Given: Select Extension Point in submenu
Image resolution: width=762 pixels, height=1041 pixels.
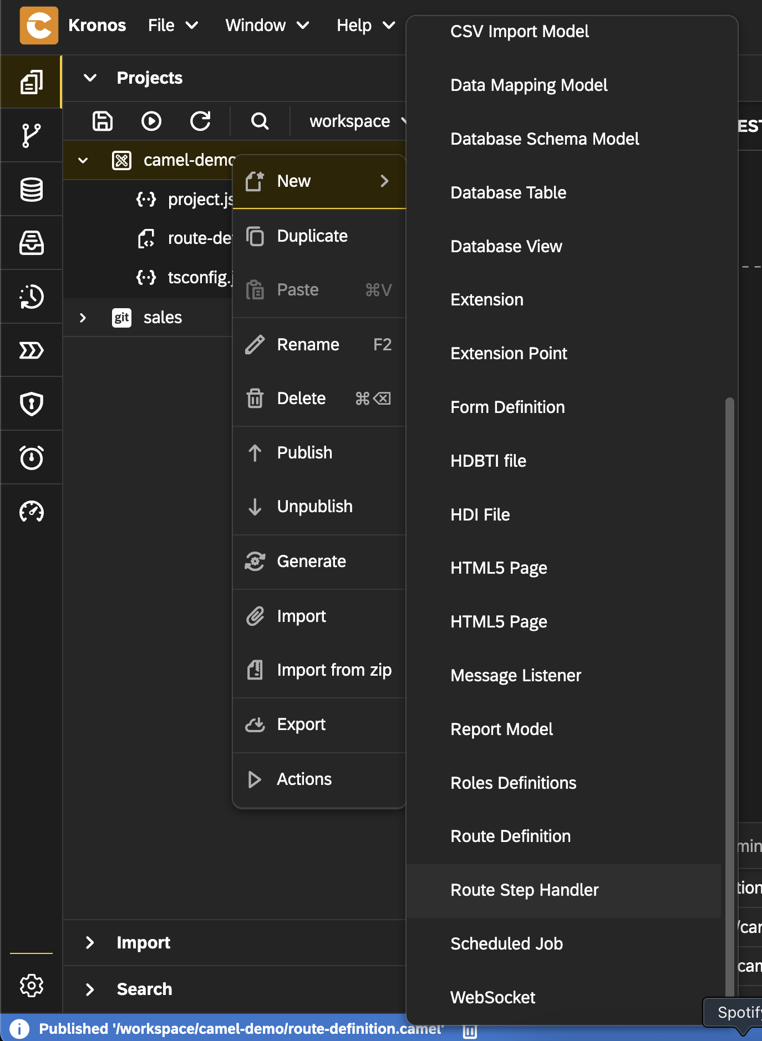Looking at the screenshot, I should (563, 354).
